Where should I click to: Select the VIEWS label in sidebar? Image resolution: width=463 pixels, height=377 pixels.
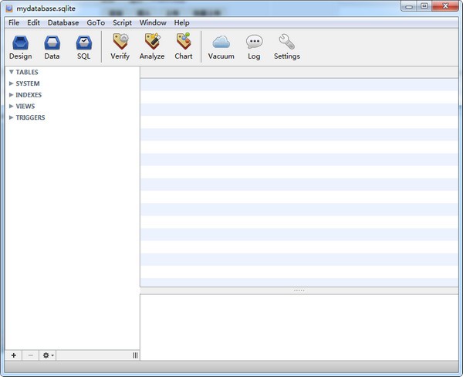pyautogui.click(x=25, y=106)
